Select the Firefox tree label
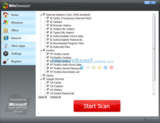This screenshot has height=123, width=160. (x=50, y=50)
